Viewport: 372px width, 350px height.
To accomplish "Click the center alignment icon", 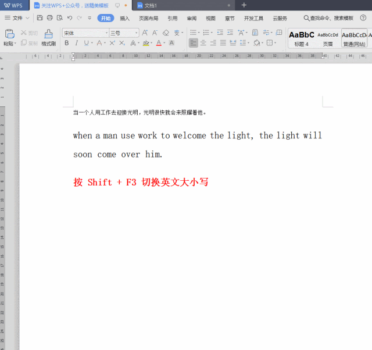I will (203, 43).
